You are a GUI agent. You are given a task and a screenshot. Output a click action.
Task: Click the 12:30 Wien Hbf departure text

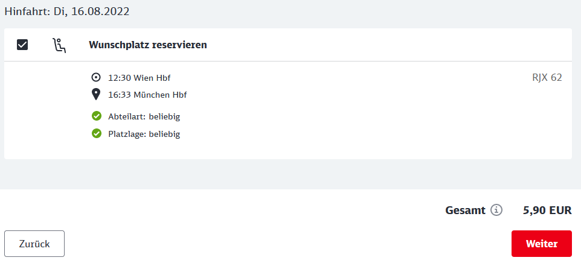[140, 78]
